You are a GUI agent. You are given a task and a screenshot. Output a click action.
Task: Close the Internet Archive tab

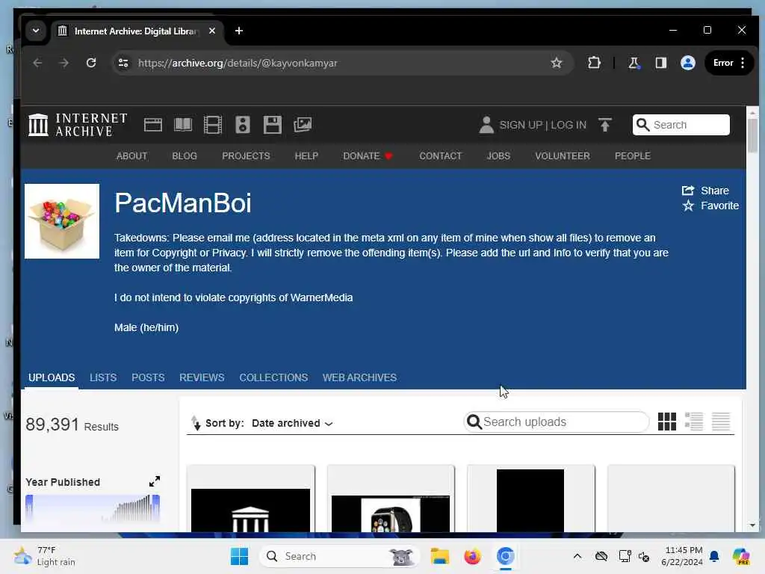[211, 31]
